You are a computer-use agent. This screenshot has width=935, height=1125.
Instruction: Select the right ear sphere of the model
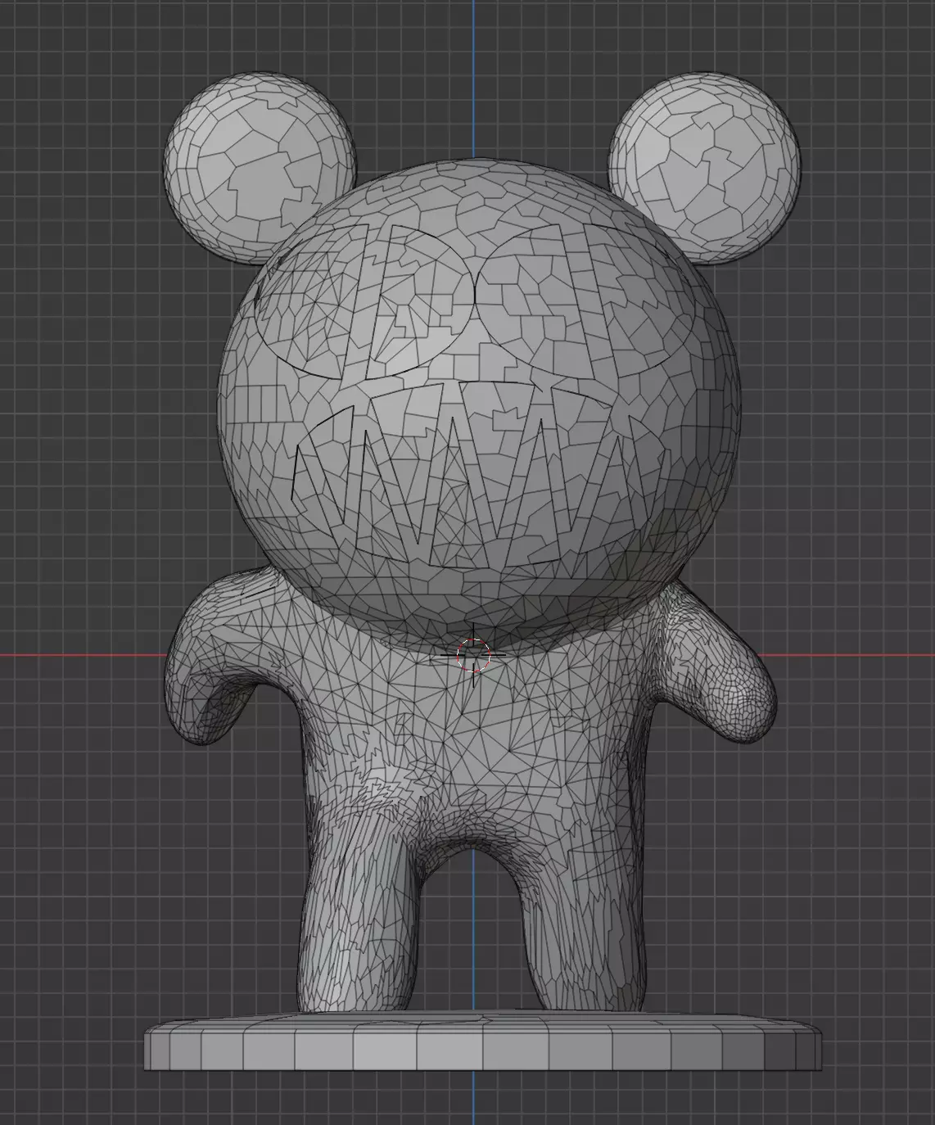(x=704, y=169)
